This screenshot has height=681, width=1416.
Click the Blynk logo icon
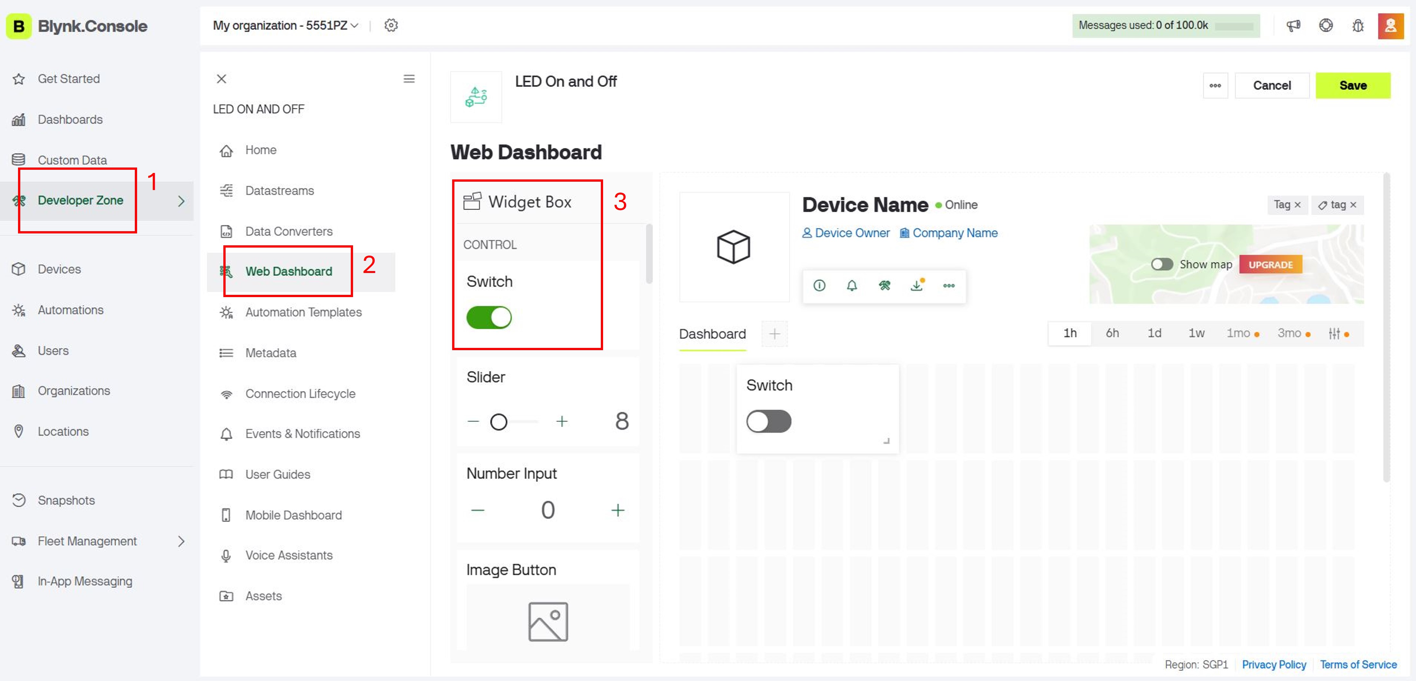pos(18,26)
